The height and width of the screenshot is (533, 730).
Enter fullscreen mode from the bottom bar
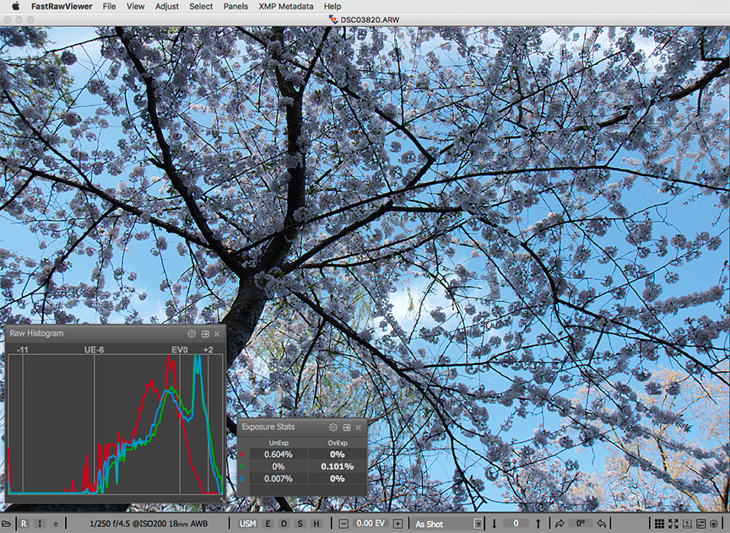[673, 525]
